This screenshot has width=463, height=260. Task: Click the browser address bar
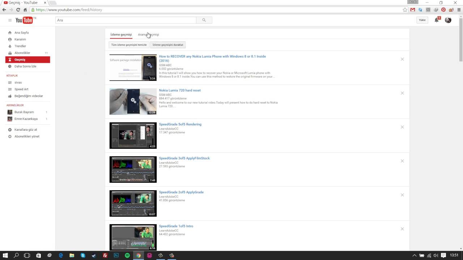[217, 10]
